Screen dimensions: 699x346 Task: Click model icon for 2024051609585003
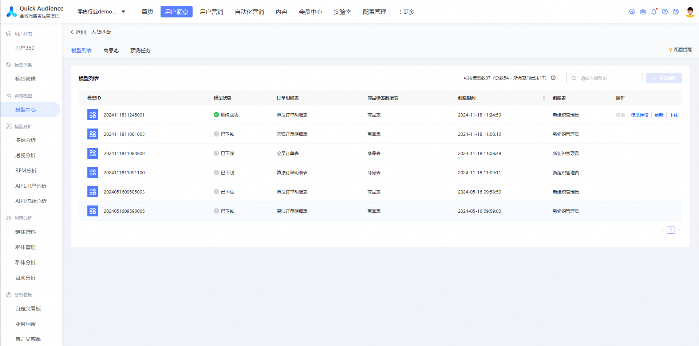tap(93, 192)
